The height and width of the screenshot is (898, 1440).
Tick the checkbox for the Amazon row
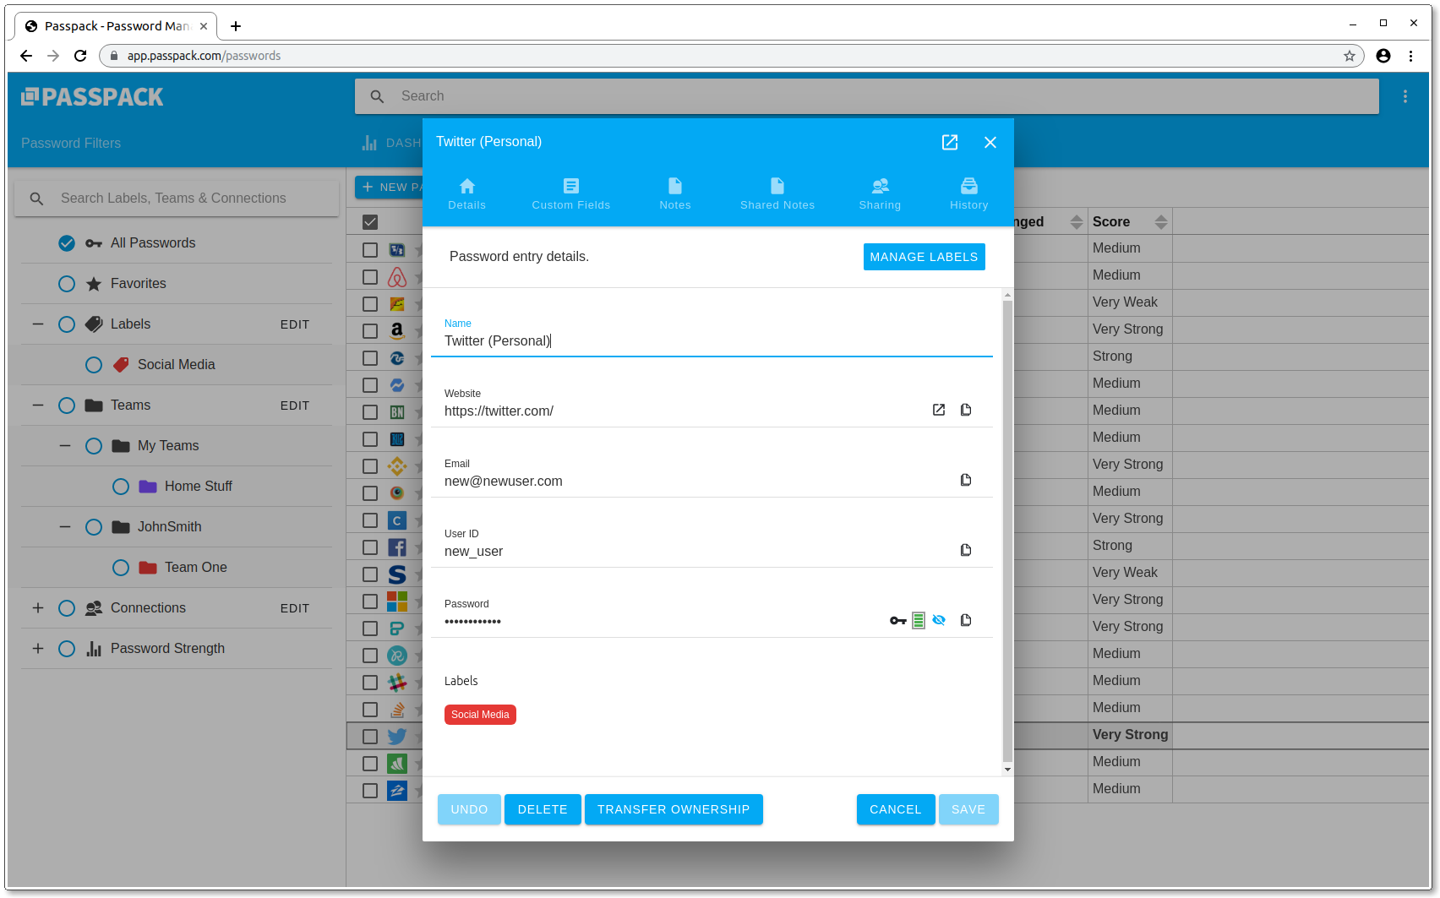[370, 331]
